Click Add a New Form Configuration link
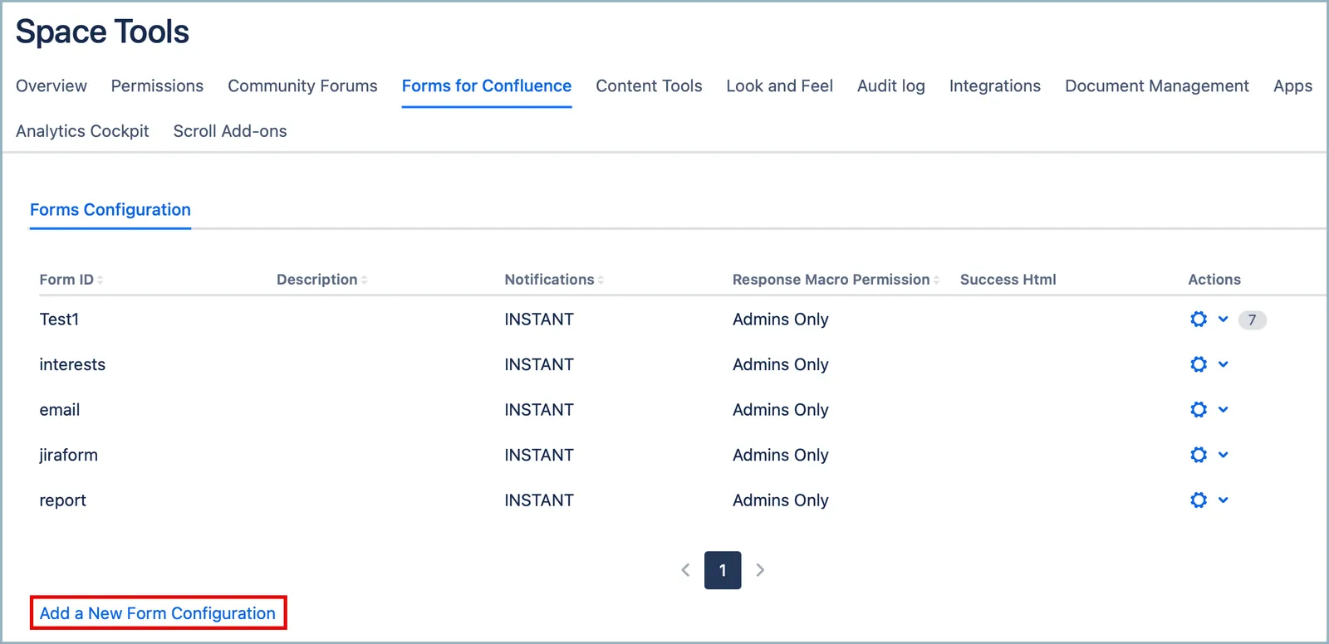1329x644 pixels. (x=158, y=613)
